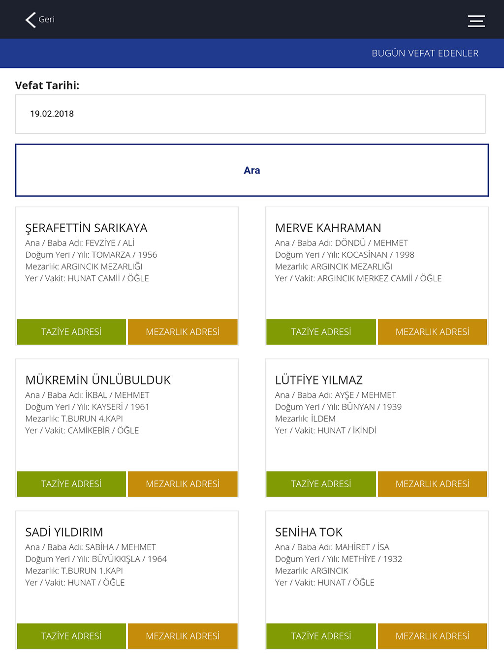Select Mezarlık Adresi for Sadi Yıldırım
The image size is (504, 655).
(183, 636)
